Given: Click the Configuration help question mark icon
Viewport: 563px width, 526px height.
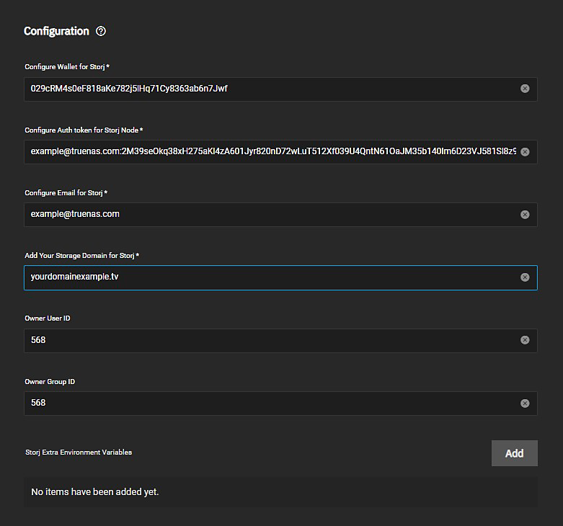Looking at the screenshot, I should (x=101, y=31).
